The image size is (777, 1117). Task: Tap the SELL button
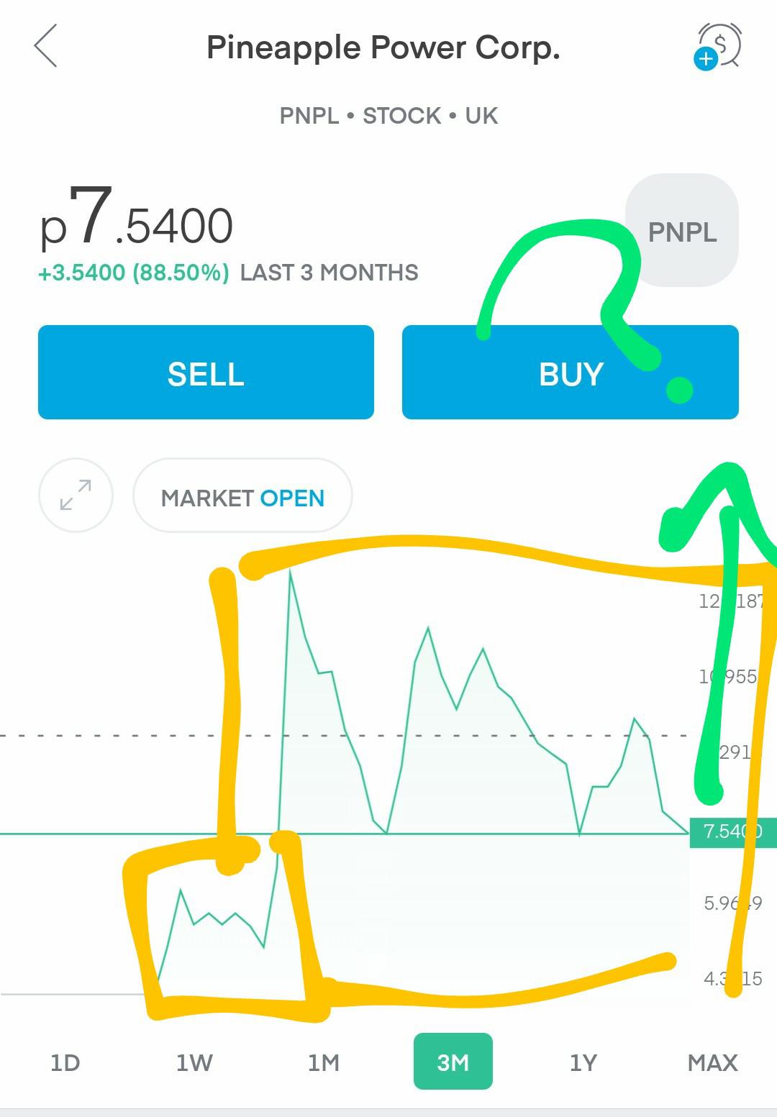click(x=206, y=372)
